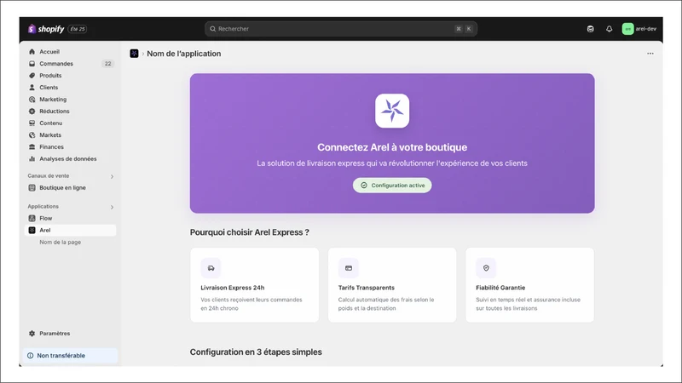Click the credit card icon on Tarifs card
The image size is (682, 383).
(349, 268)
